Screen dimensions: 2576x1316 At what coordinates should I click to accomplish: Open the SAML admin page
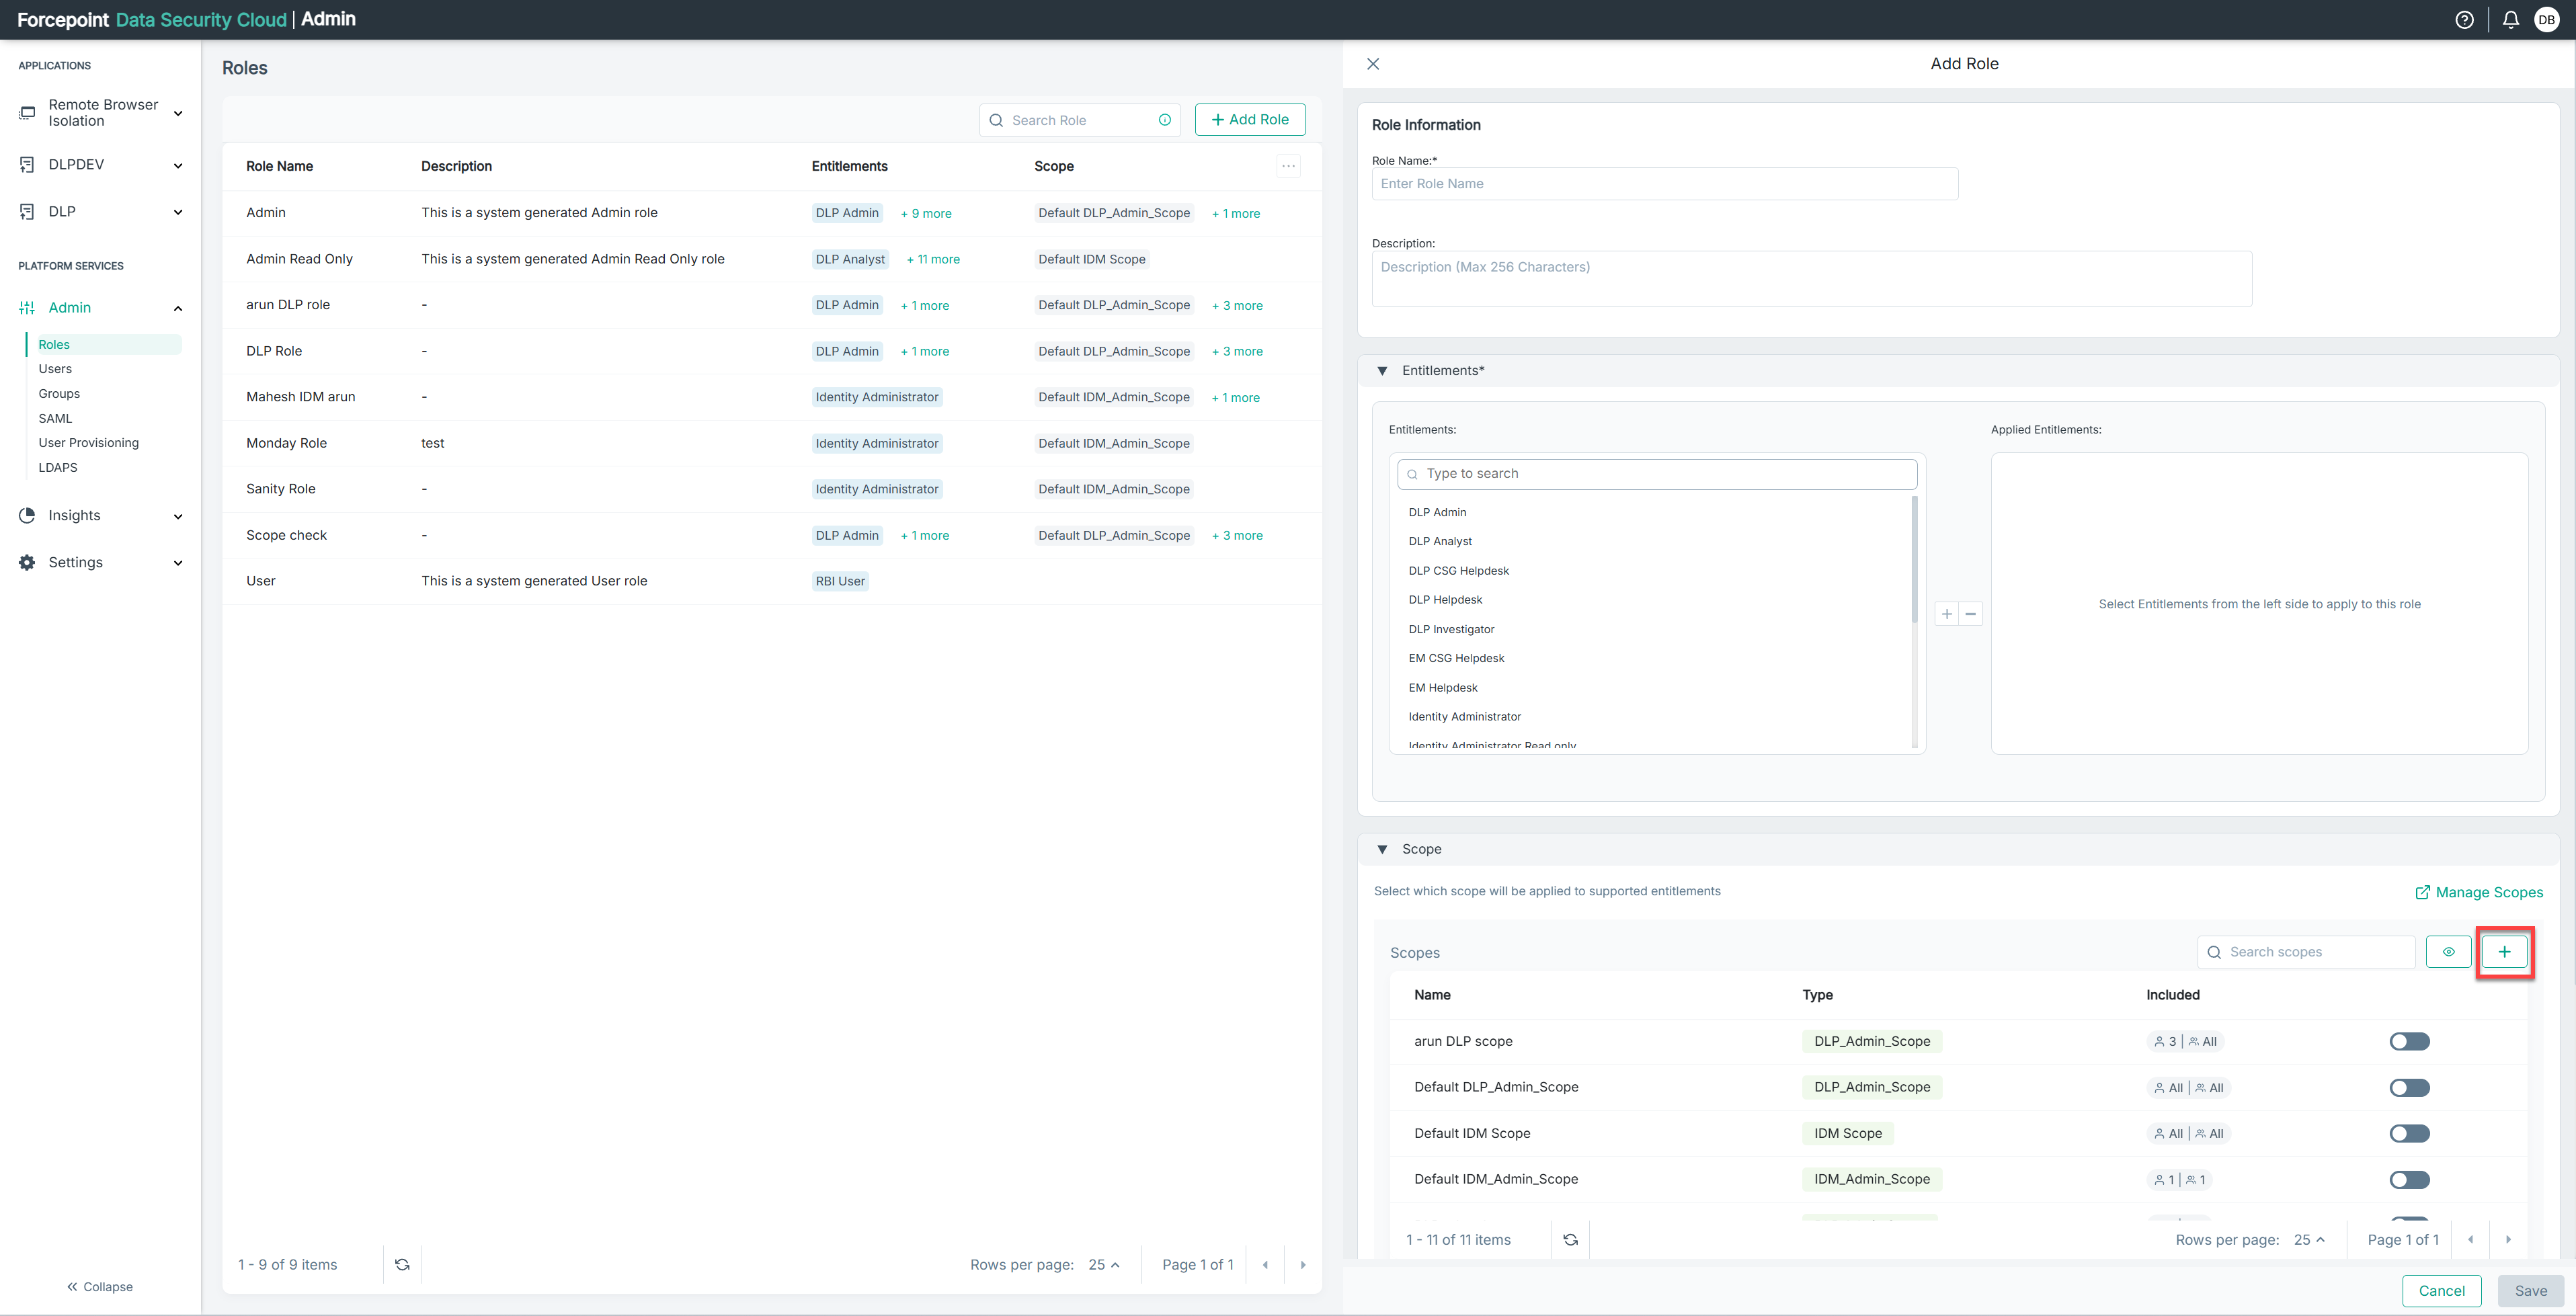[55, 418]
